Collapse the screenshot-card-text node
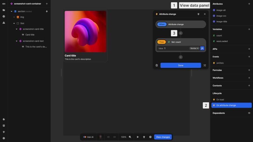The width and height of the screenshot is (253, 142). click(x=17, y=41)
